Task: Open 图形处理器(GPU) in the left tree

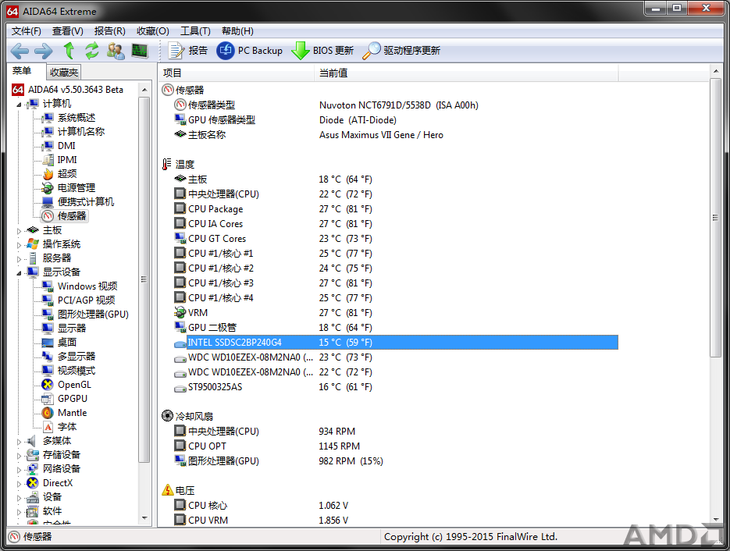Action: point(85,314)
